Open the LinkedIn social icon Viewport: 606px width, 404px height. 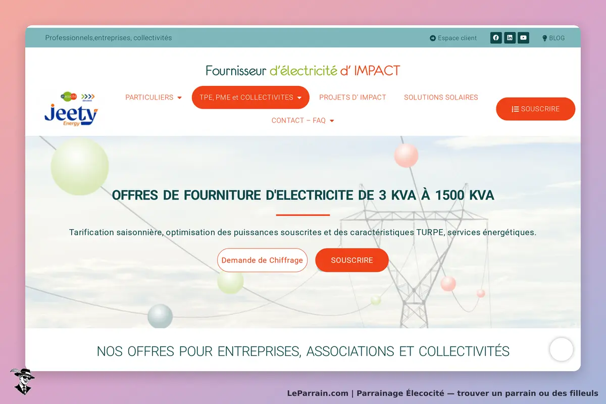(510, 38)
